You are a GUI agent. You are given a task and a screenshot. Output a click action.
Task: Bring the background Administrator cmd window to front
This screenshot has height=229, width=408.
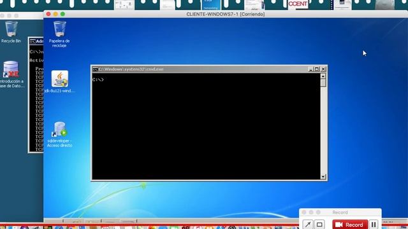[x=36, y=95]
